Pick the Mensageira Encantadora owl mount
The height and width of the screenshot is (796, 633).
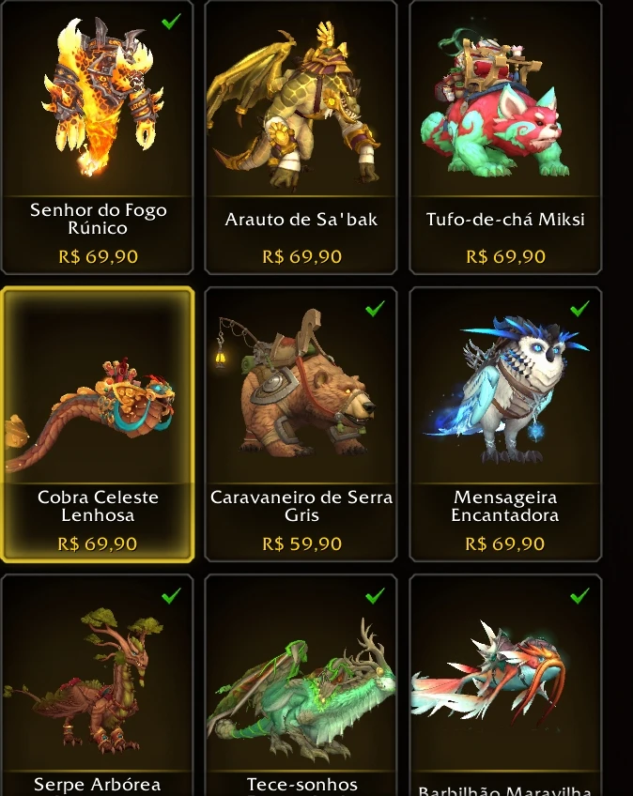tap(505, 424)
